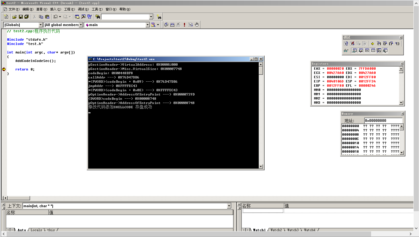Save the current file with floppy icon
The width and height of the screenshot is (419, 237).
tap(20, 17)
